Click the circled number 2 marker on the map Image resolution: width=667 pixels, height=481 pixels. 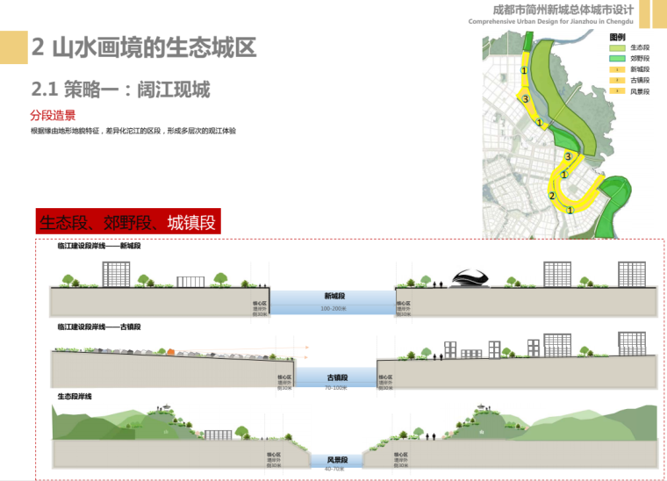[x=552, y=196]
